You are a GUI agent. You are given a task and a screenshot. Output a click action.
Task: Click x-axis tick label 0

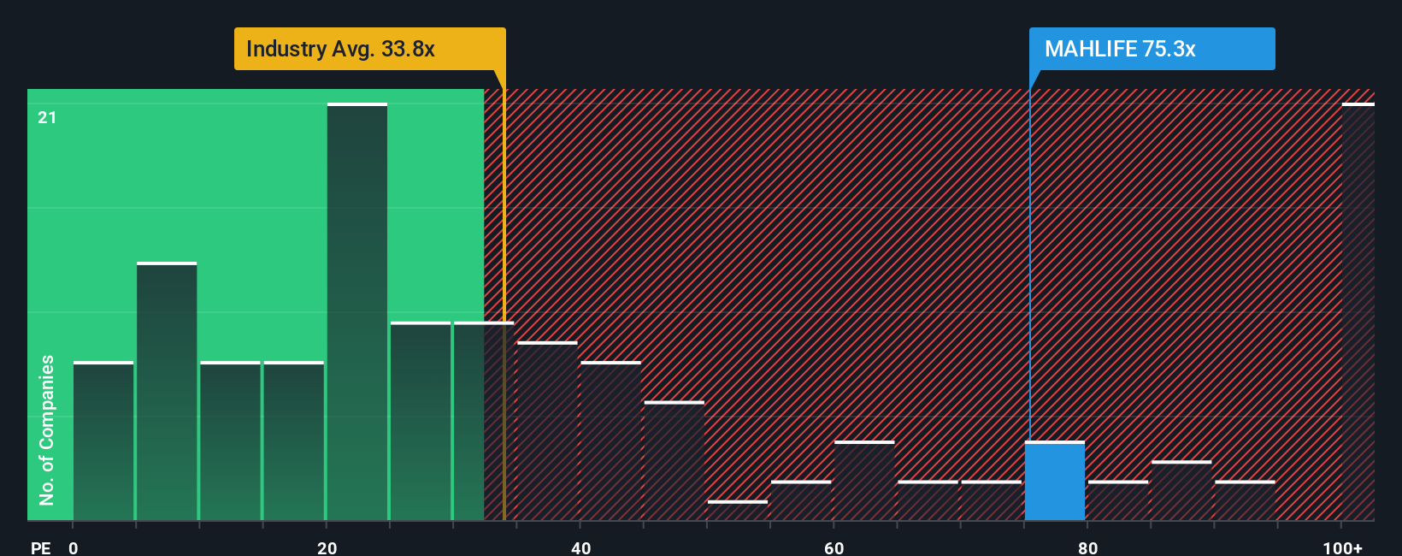74,547
